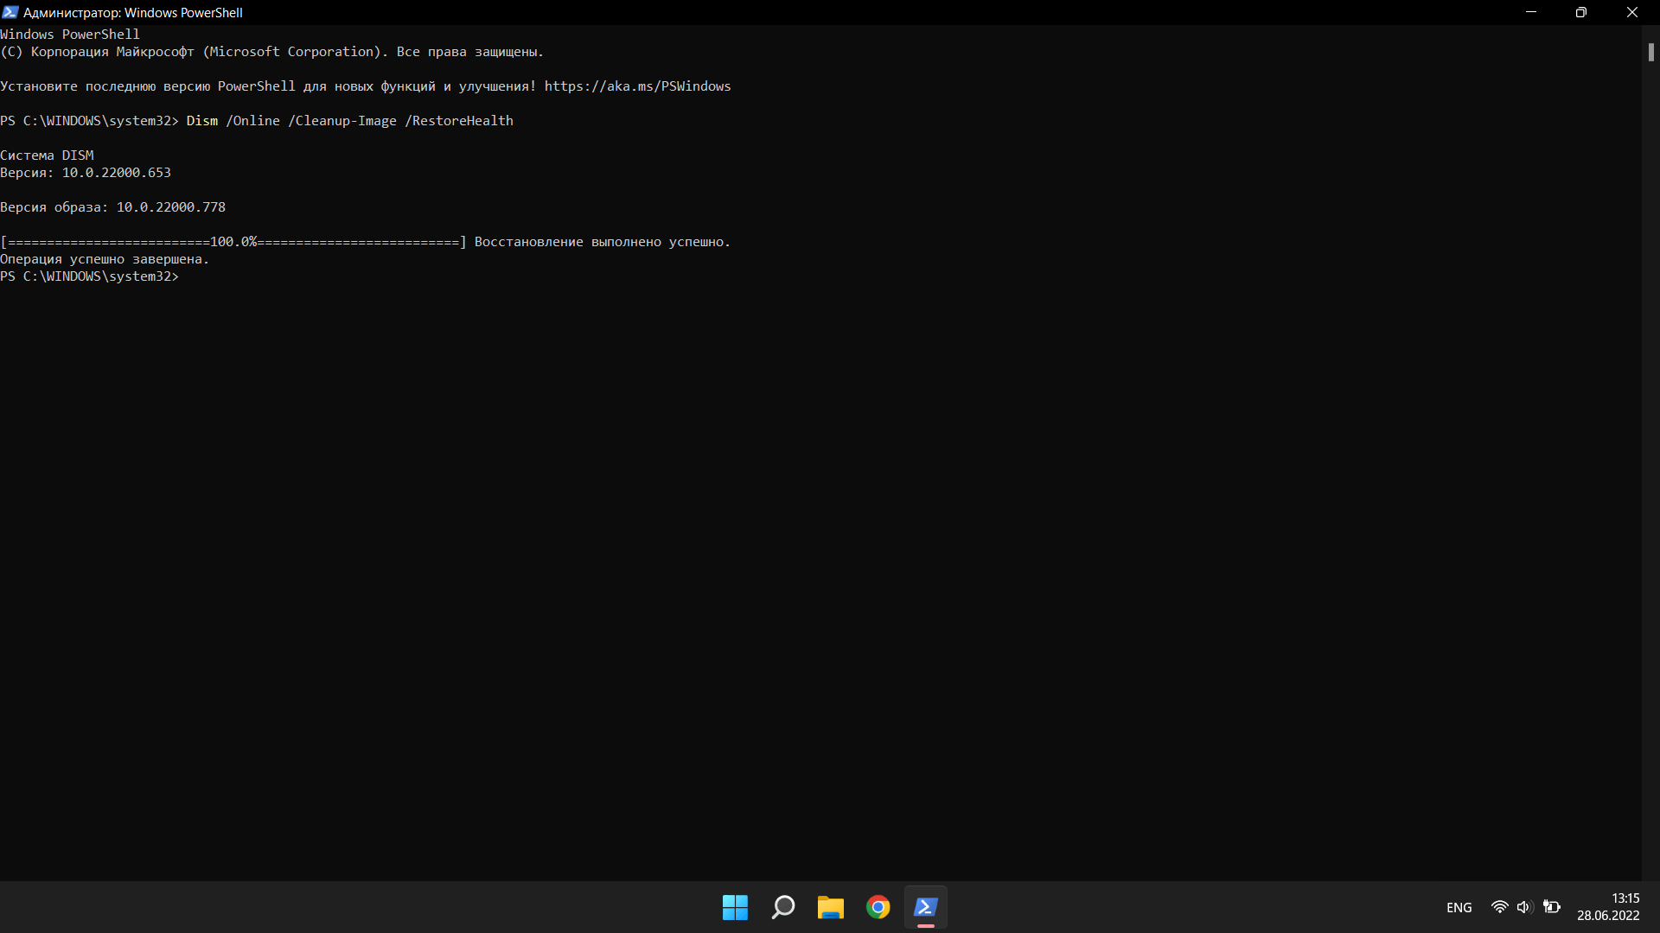Image resolution: width=1660 pixels, height=933 pixels.
Task: Click 'Восстановление выполнено успешно.' text
Action: click(603, 242)
